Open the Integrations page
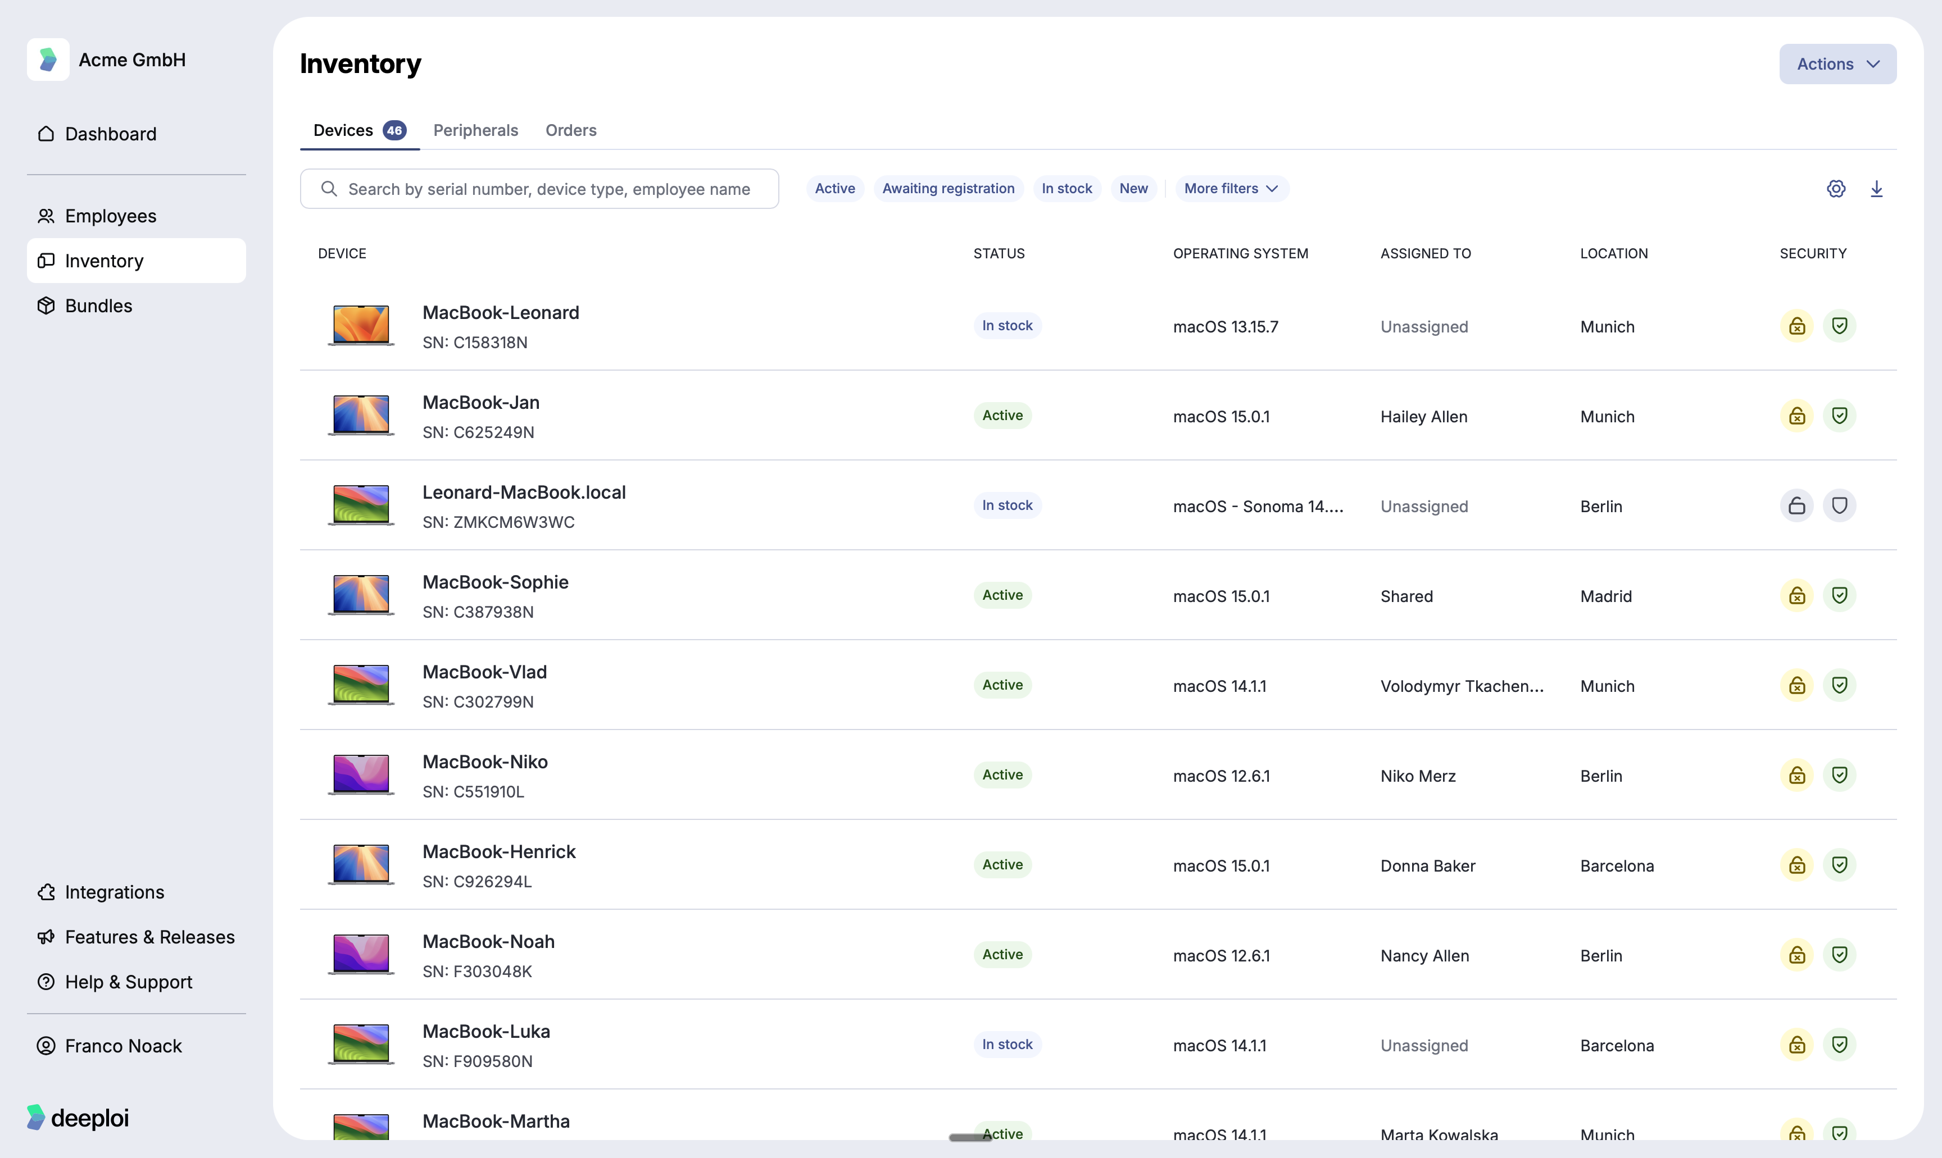 114,892
